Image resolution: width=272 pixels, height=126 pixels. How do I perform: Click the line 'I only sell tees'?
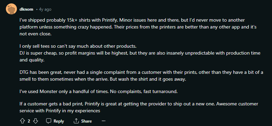click(x=78, y=46)
